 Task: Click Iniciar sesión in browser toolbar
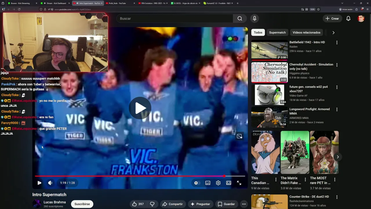346,9
